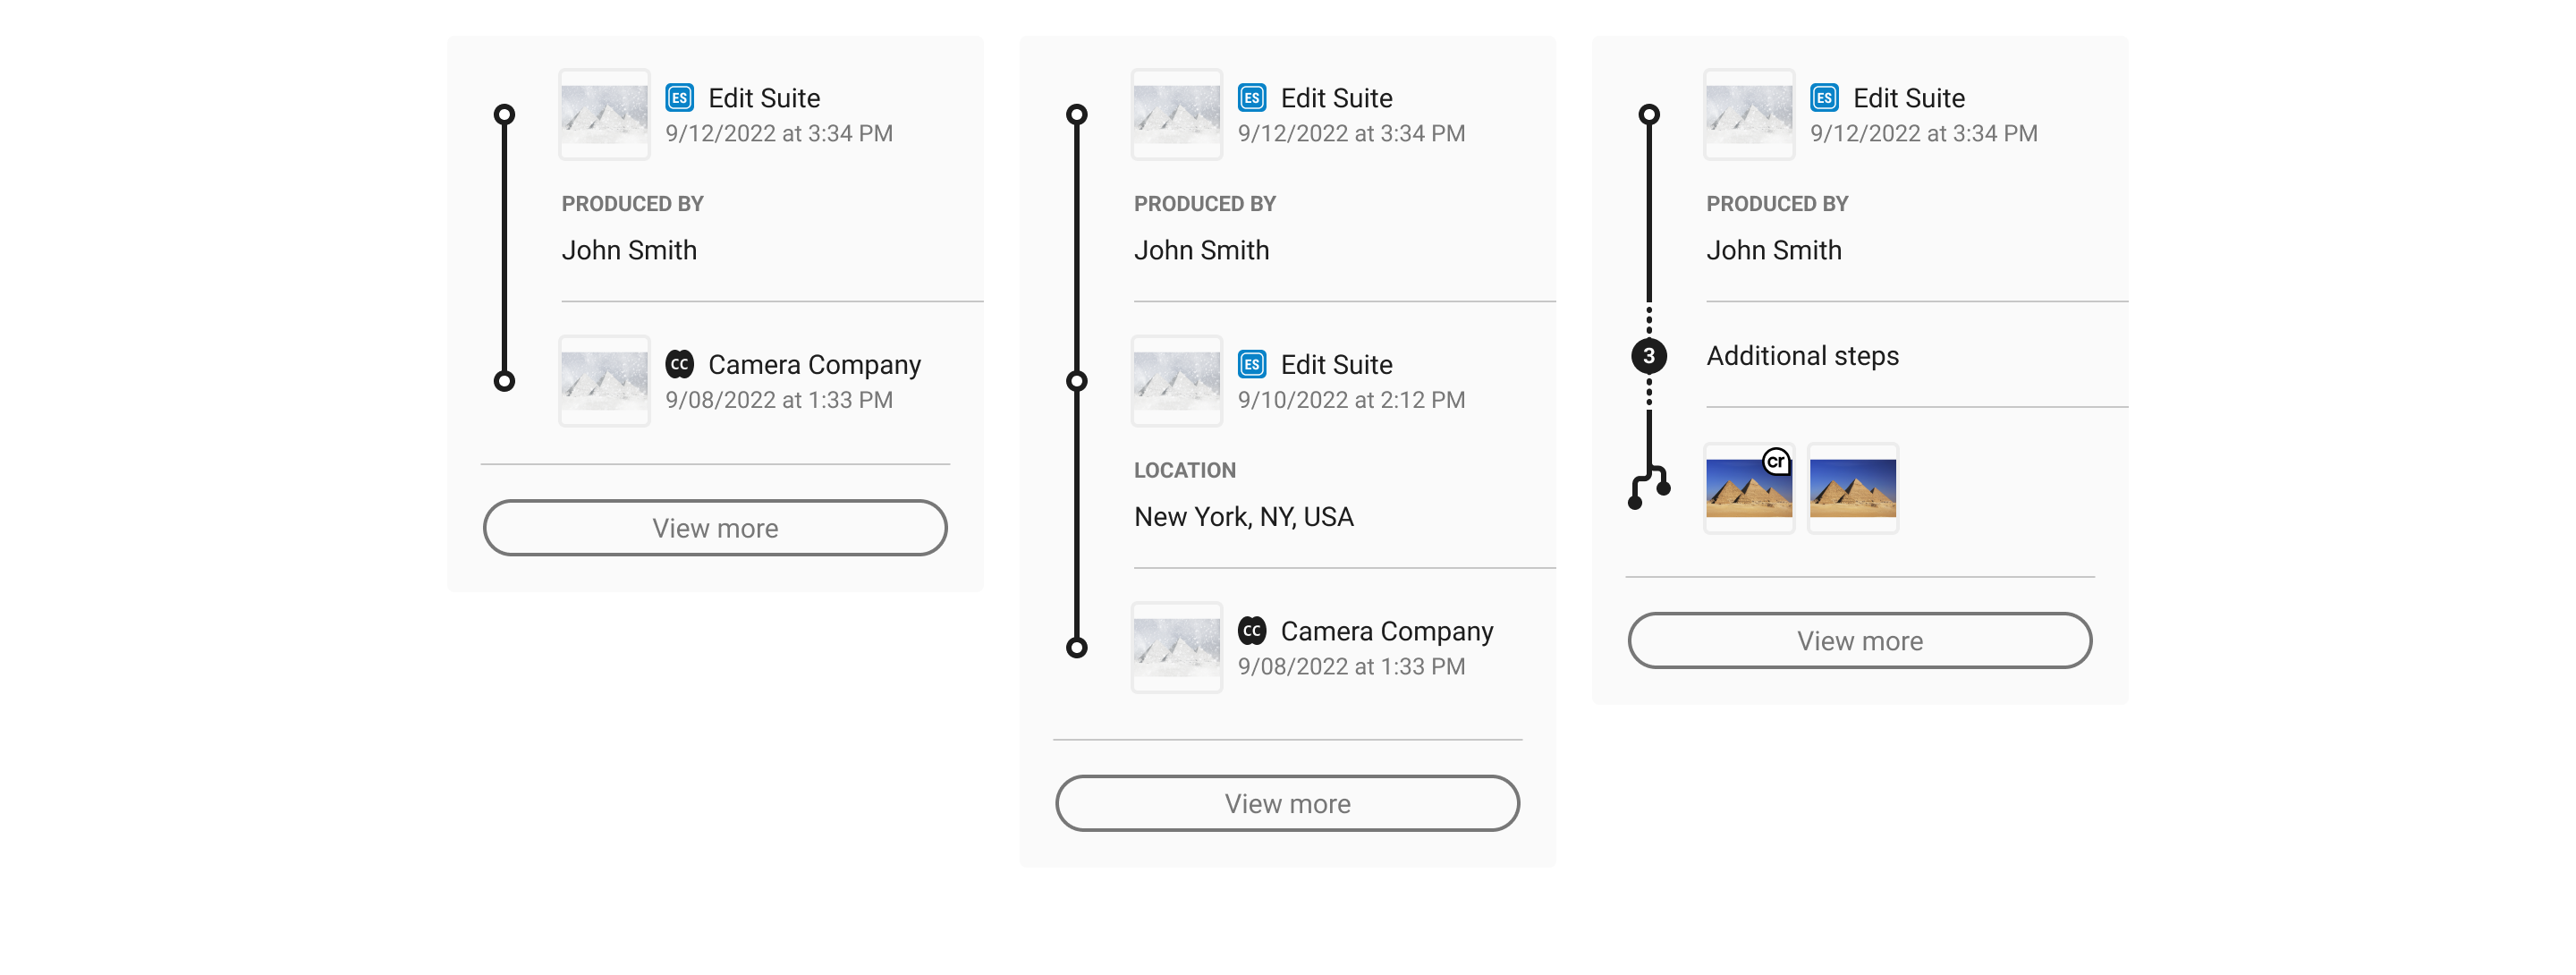
Task: Click the Edit Suite icon dated 9/10/2022
Action: [1251, 364]
